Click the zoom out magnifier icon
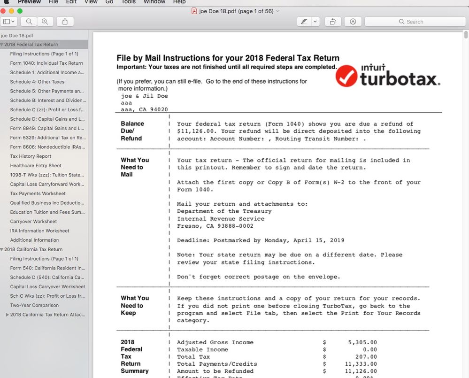The width and height of the screenshot is (469, 378). pyautogui.click(x=29, y=22)
